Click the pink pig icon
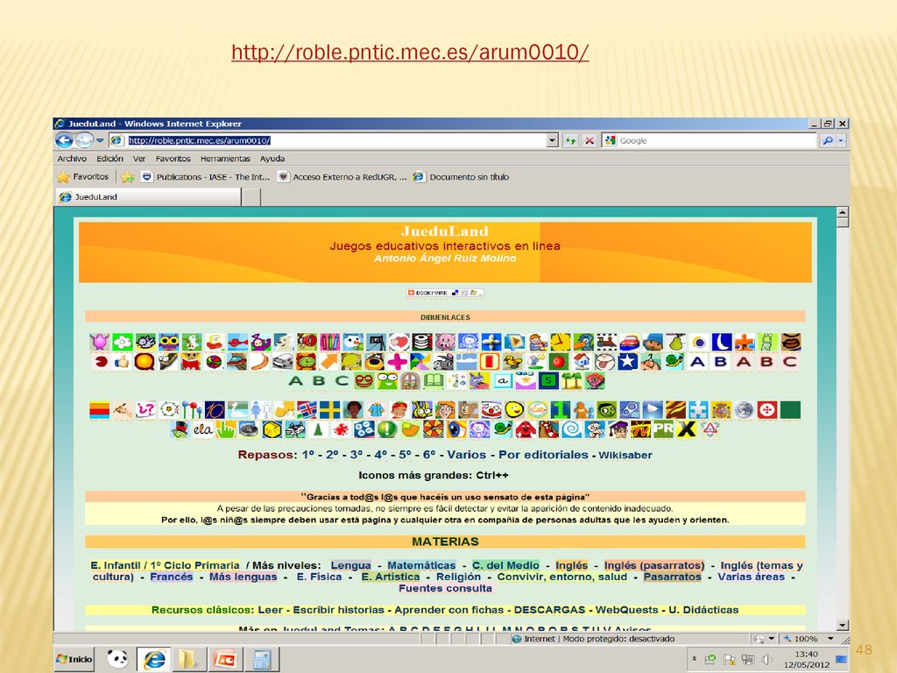Image resolution: width=897 pixels, height=673 pixels. click(444, 343)
